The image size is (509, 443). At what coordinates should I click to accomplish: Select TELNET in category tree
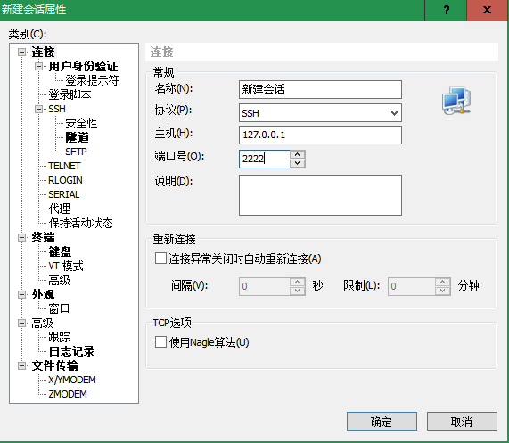pos(64,166)
